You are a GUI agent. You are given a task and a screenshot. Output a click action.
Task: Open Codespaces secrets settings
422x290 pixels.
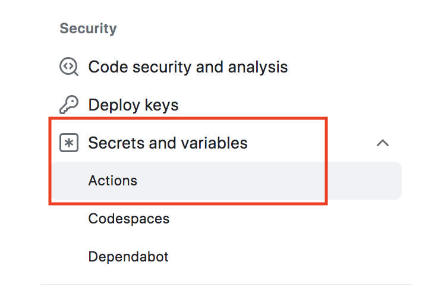128,219
